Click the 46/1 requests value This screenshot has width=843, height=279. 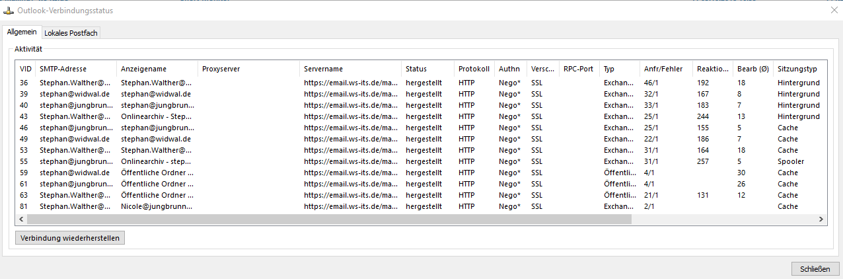coord(653,83)
